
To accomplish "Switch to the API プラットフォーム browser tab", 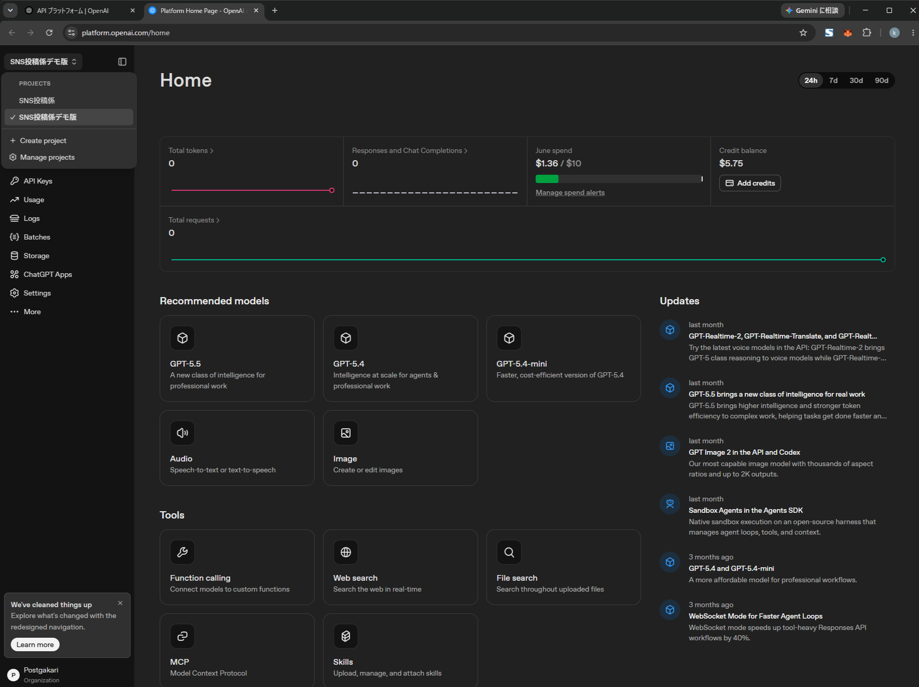I will [x=74, y=10].
